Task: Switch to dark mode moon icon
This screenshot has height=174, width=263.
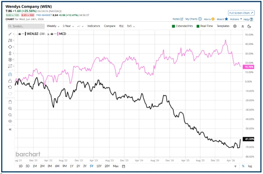Action: pyautogui.click(x=249, y=27)
